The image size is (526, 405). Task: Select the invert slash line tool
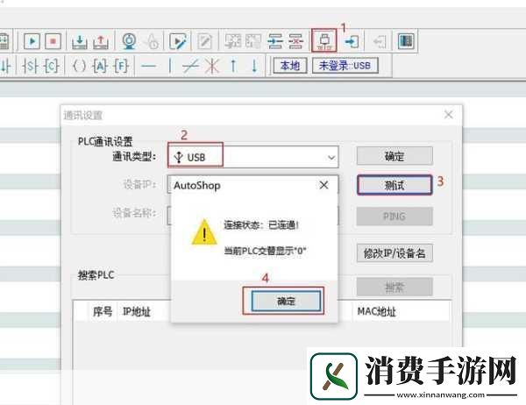pos(190,66)
